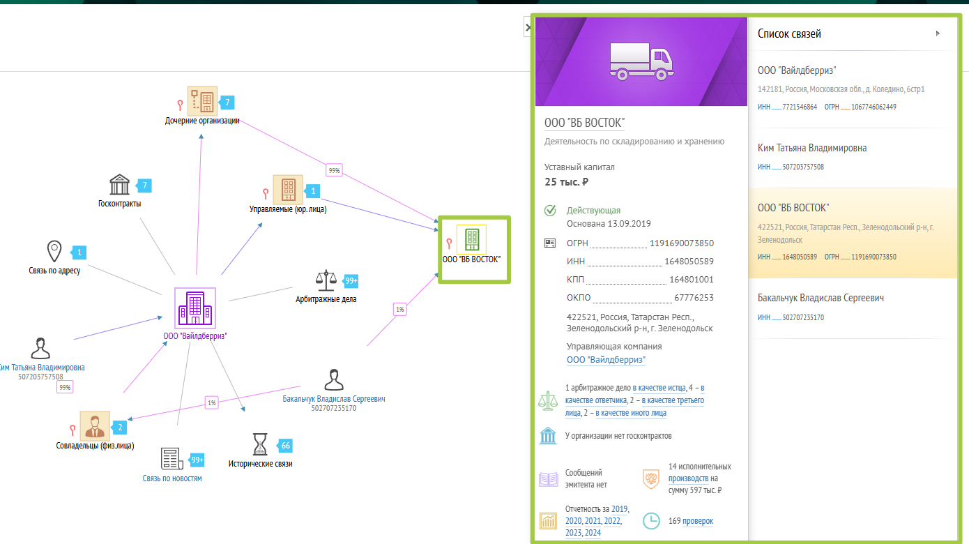Click the Список связей header
The height and width of the screenshot is (544, 969).
coord(789,33)
